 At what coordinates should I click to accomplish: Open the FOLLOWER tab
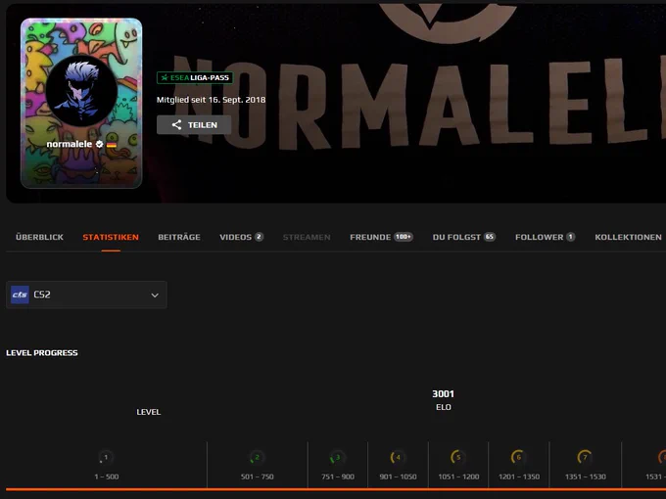pos(546,237)
